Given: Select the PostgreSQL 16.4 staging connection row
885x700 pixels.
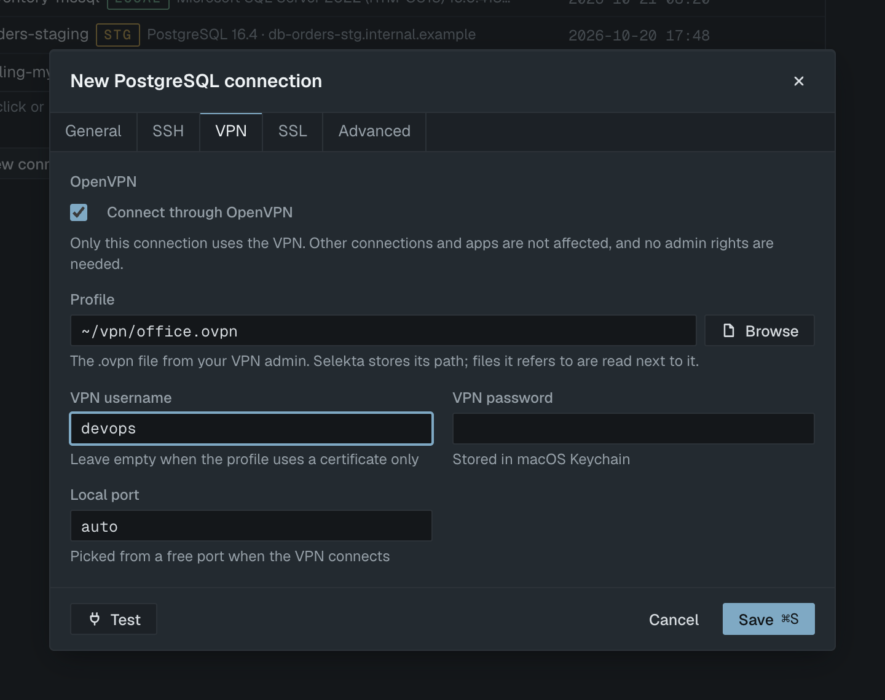Looking at the screenshot, I should pyautogui.click(x=412, y=34).
